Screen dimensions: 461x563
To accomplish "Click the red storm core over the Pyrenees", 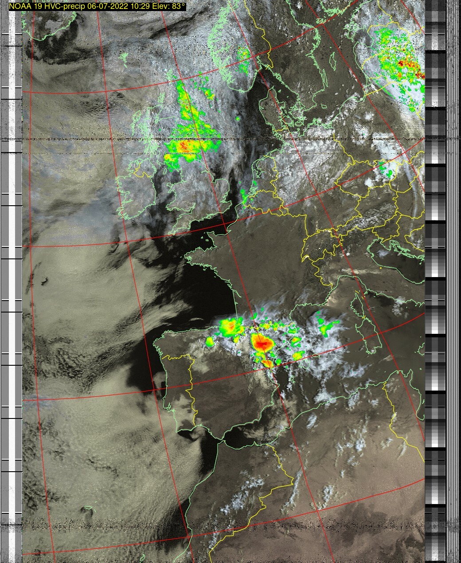I will pos(262,342).
